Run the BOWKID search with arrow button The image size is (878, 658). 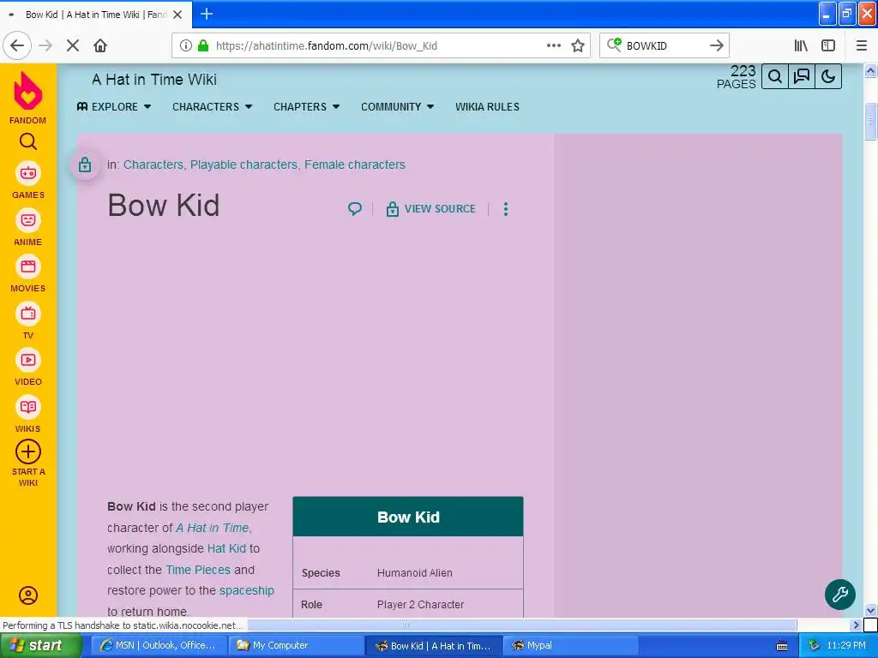[716, 46]
